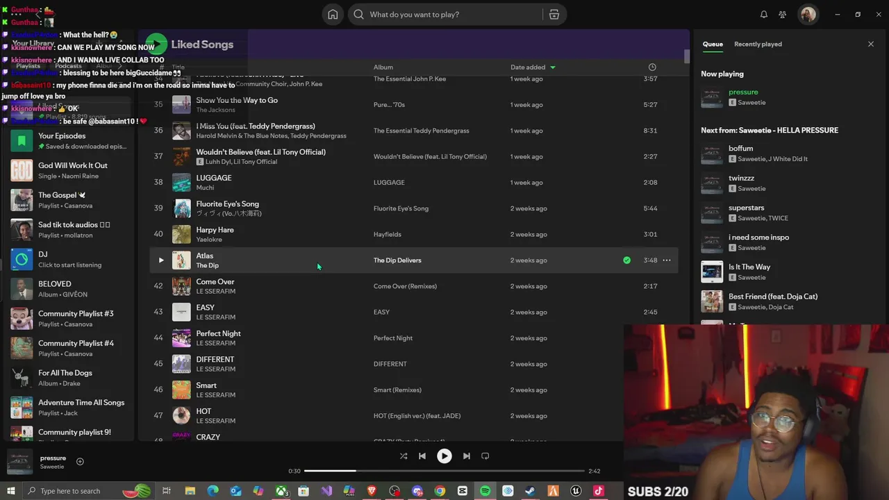Click now playing pressure title in queue
The width and height of the screenshot is (889, 500).
[x=743, y=92]
